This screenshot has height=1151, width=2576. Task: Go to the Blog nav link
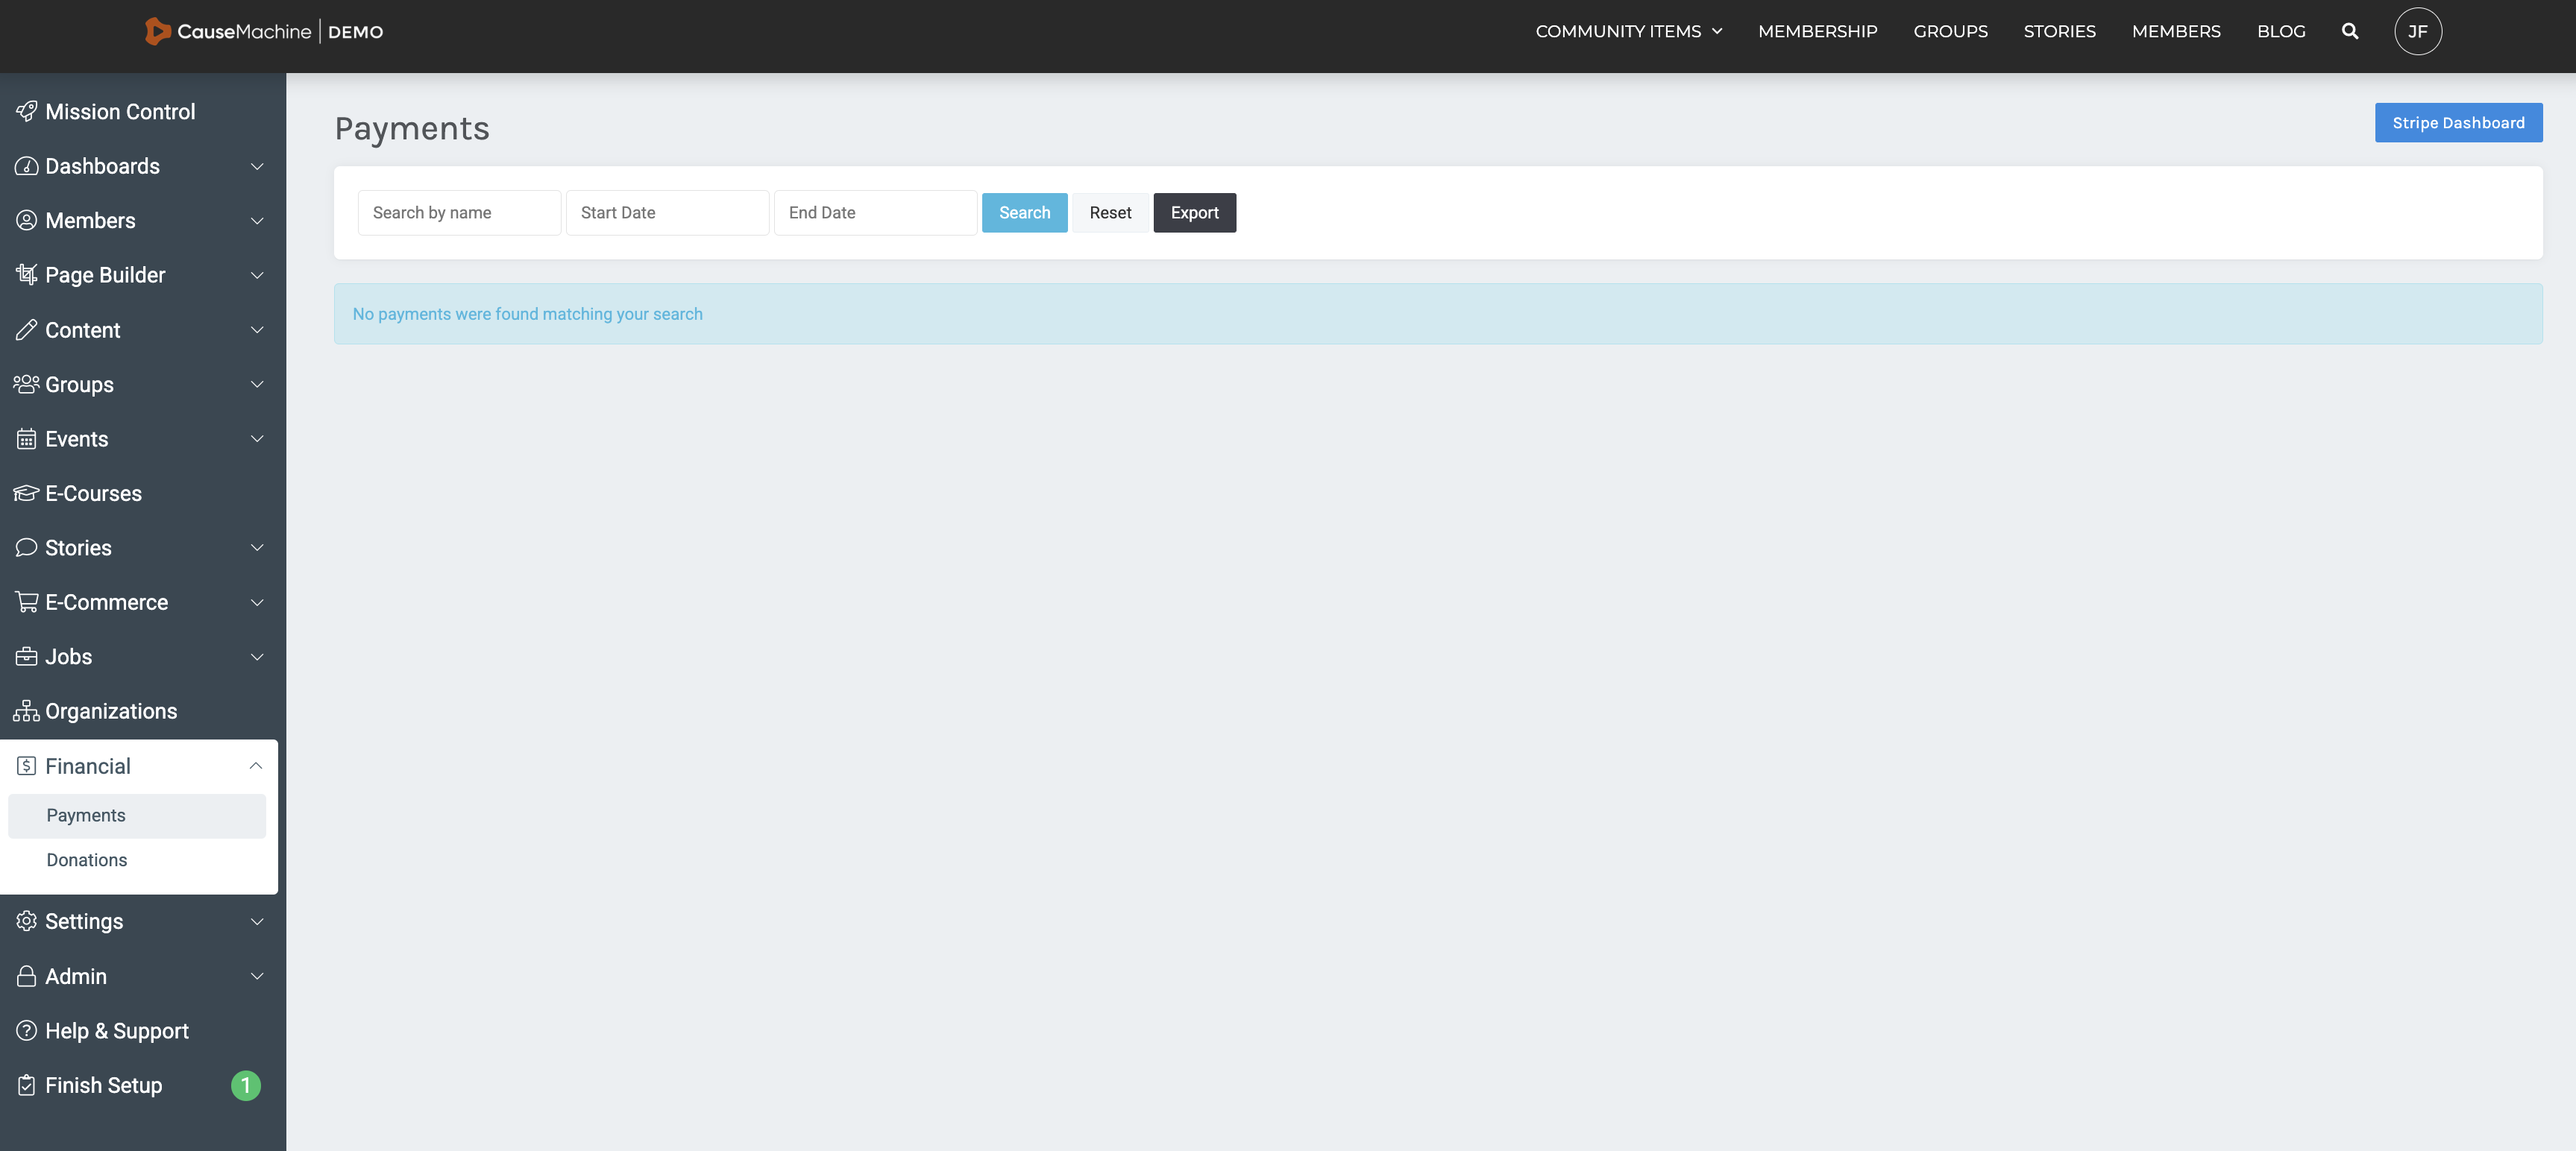pyautogui.click(x=2281, y=31)
